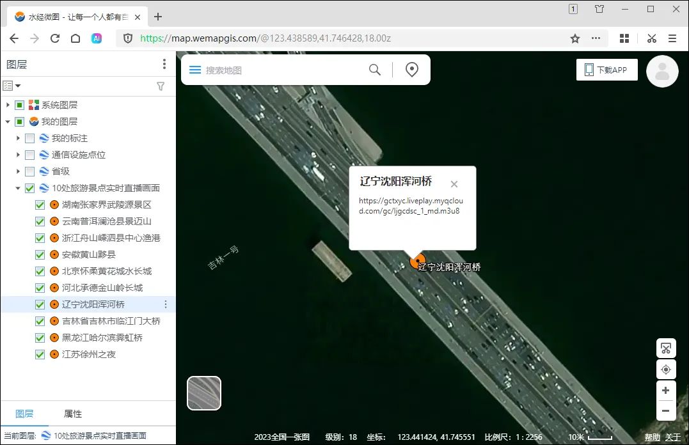Open the map toolbox scissors icon

[666, 349]
